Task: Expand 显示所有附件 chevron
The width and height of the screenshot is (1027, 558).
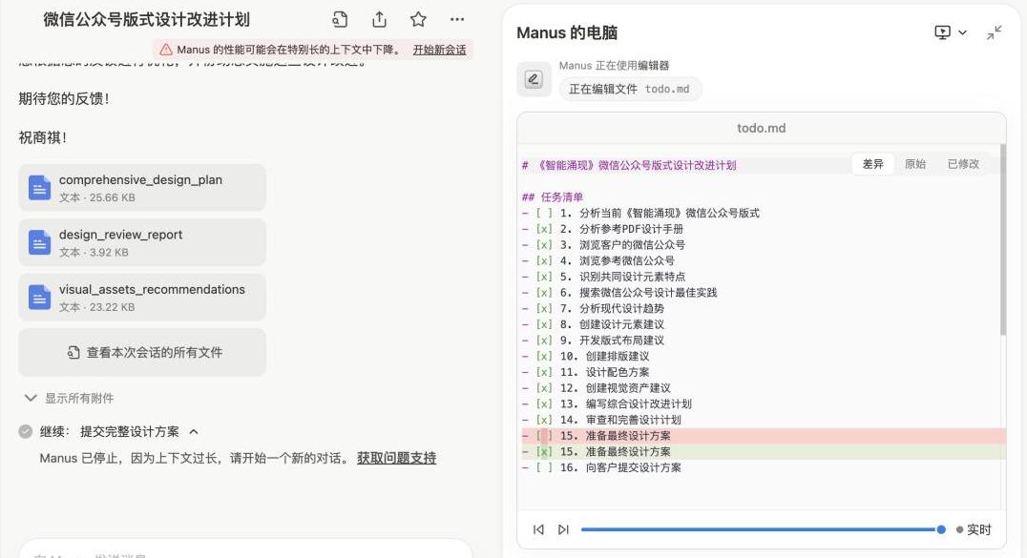Action: click(x=31, y=398)
